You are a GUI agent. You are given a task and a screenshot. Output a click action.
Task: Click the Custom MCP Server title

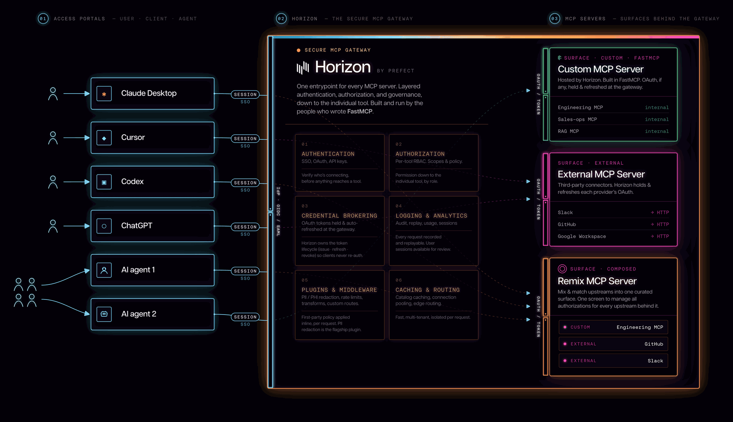(x=601, y=69)
